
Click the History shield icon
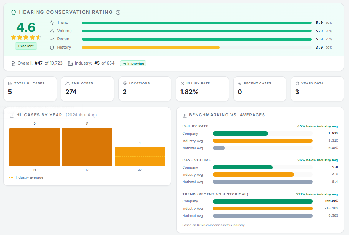click(52, 48)
